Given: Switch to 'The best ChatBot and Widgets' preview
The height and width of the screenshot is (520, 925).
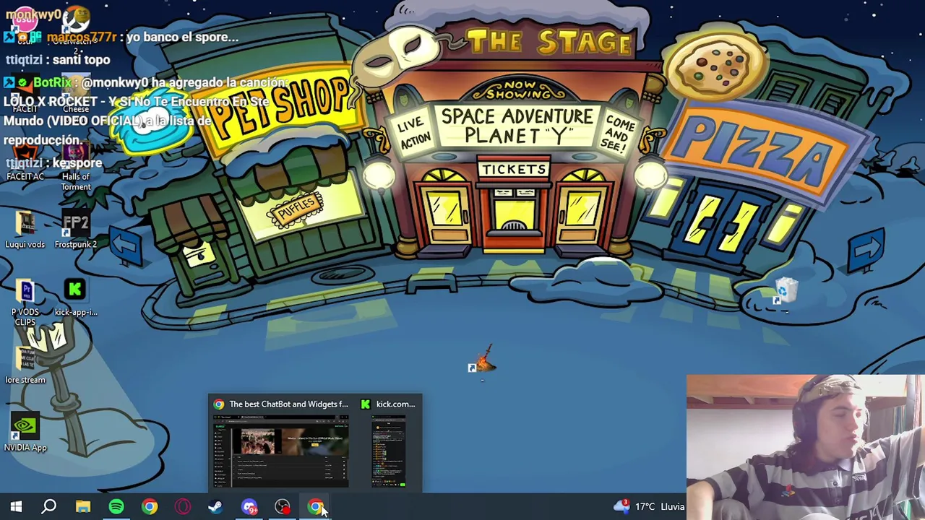Looking at the screenshot, I should [281, 443].
